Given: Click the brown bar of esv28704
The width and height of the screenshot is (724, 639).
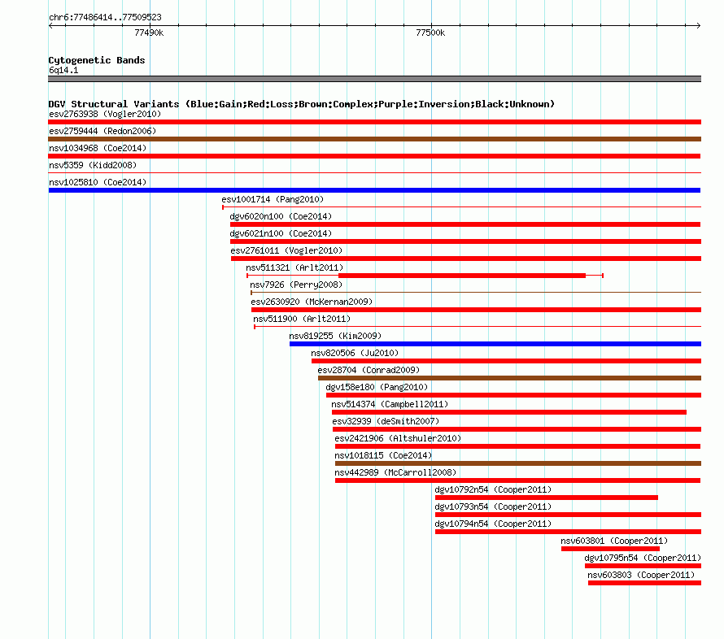Looking at the screenshot, I should point(510,378).
